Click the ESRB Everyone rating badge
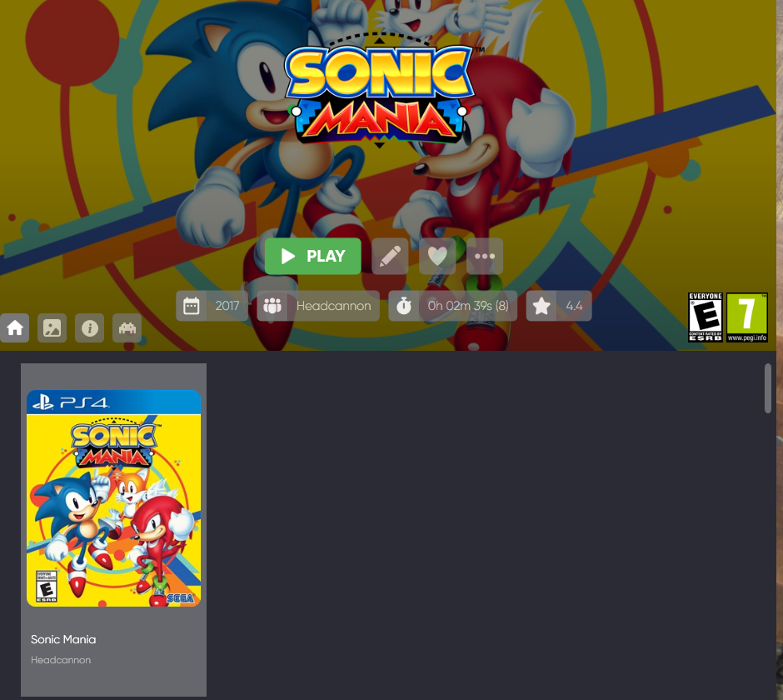 [x=705, y=317]
